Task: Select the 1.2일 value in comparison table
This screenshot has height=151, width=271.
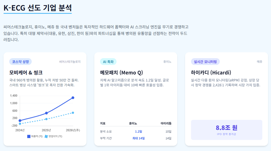Action: [138, 131]
